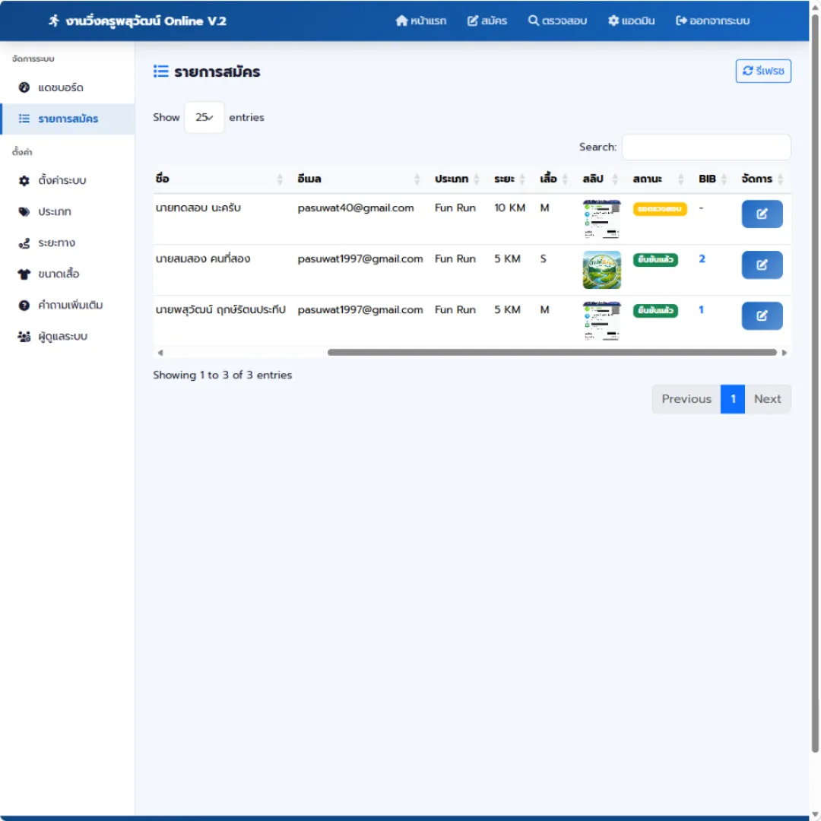Sort table by จัดการ manage column
The image size is (821, 821).
(x=762, y=179)
